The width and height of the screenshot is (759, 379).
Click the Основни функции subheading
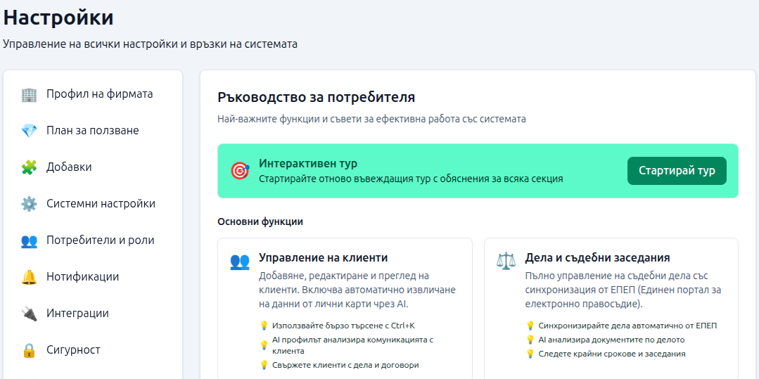click(260, 222)
